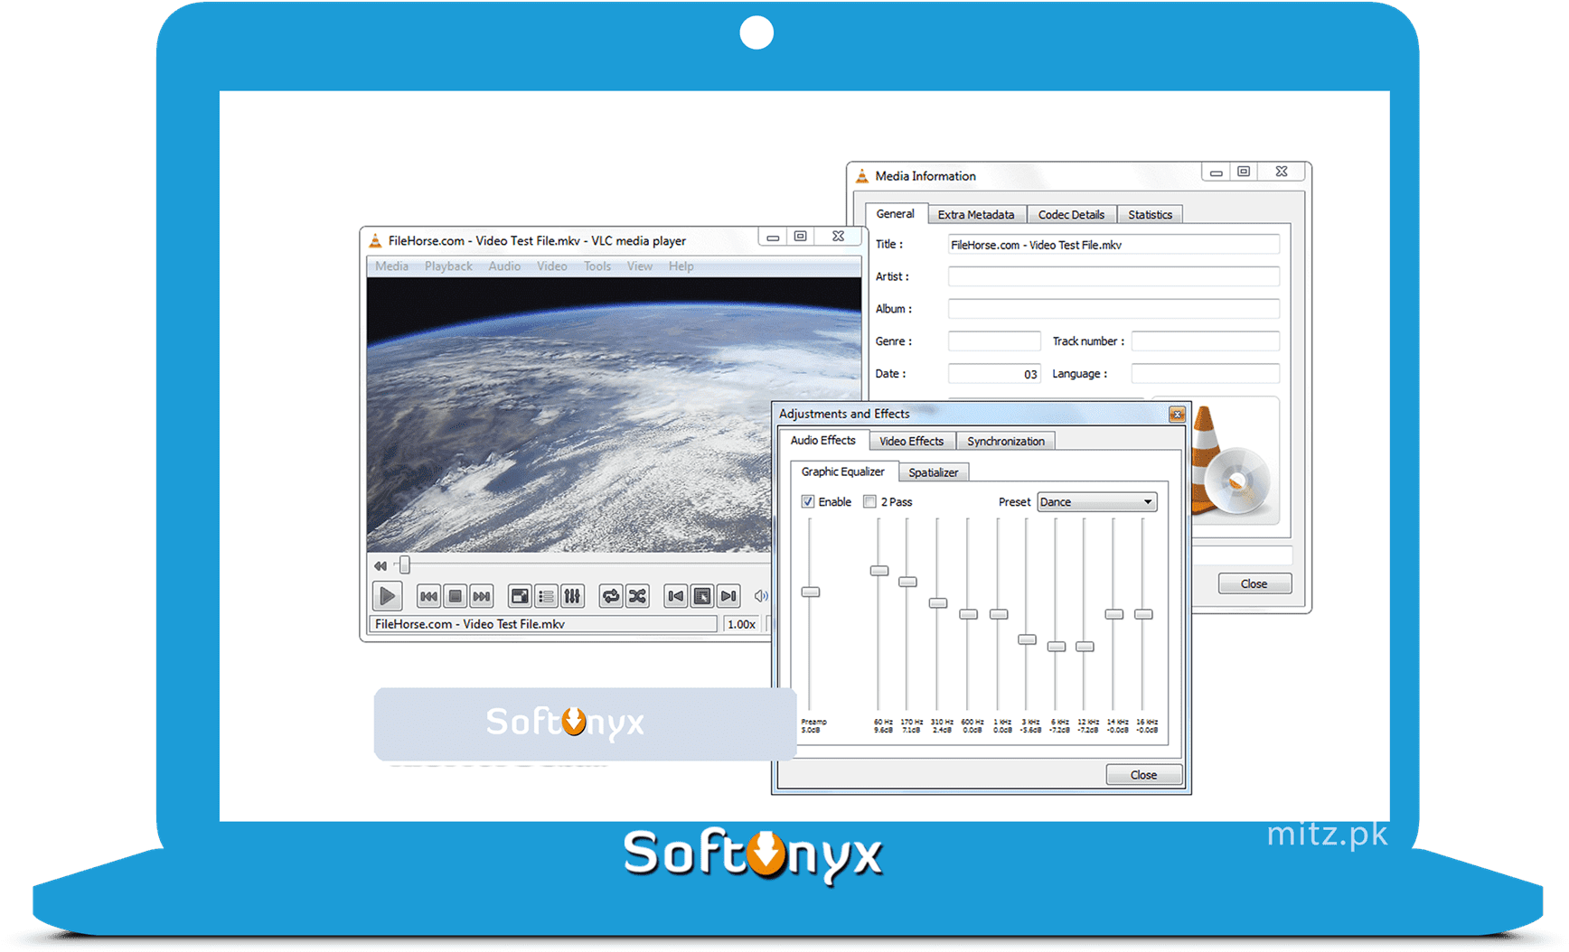Open the Tools menu

tap(597, 266)
